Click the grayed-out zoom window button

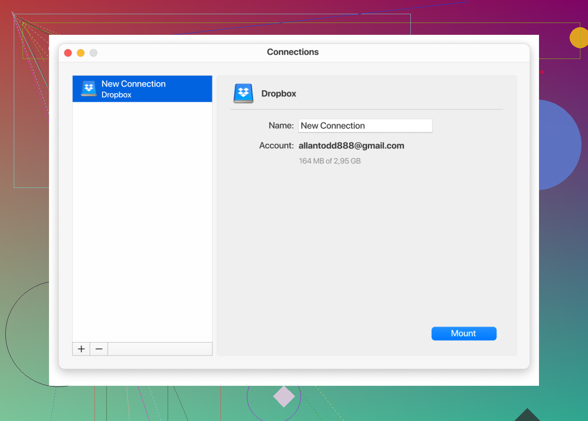(x=93, y=53)
